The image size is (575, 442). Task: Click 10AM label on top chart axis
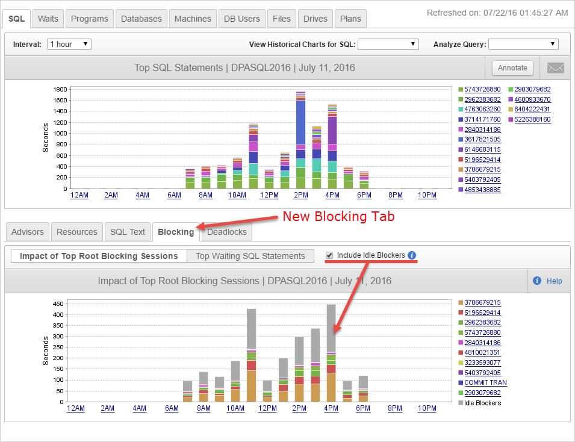(x=237, y=195)
